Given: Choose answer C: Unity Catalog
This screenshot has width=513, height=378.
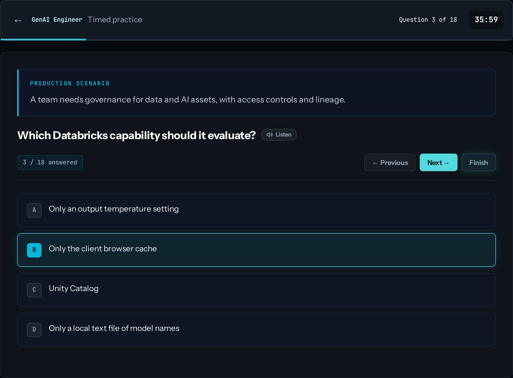Looking at the screenshot, I should pos(256,290).
